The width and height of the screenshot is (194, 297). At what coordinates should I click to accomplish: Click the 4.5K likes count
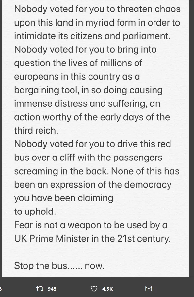(x=107, y=289)
